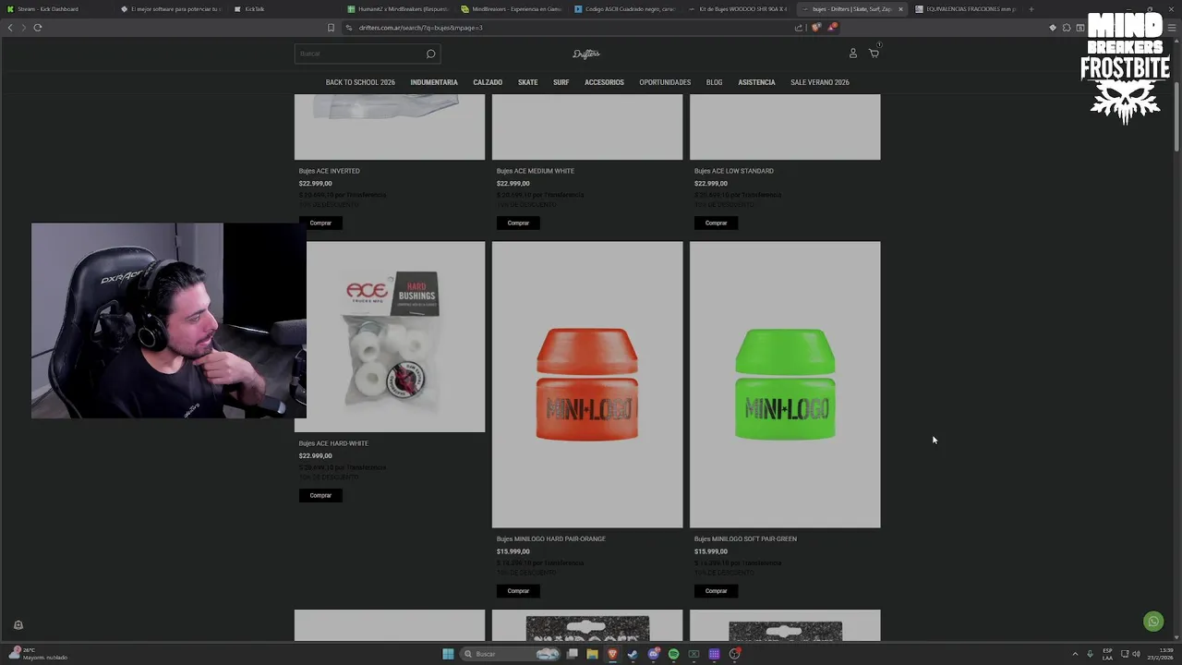Click Comprar under Bujes ACE INVERTED
Screen dimensions: 1182x665
point(320,223)
